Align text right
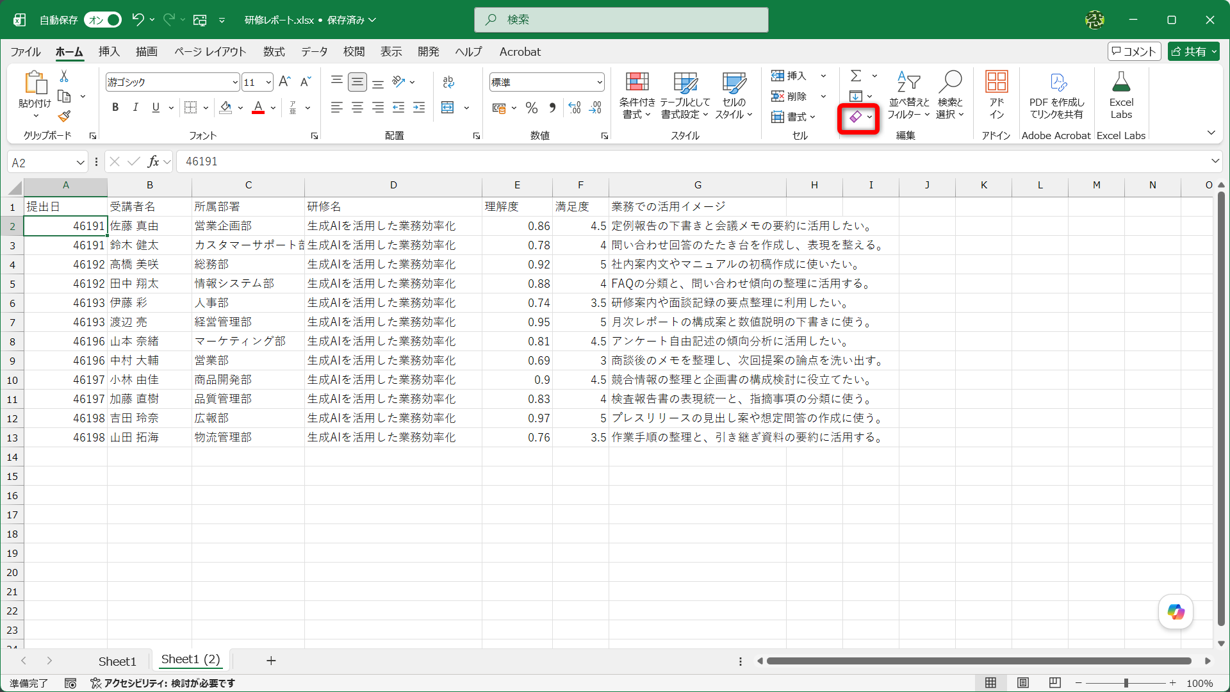 coord(378,108)
